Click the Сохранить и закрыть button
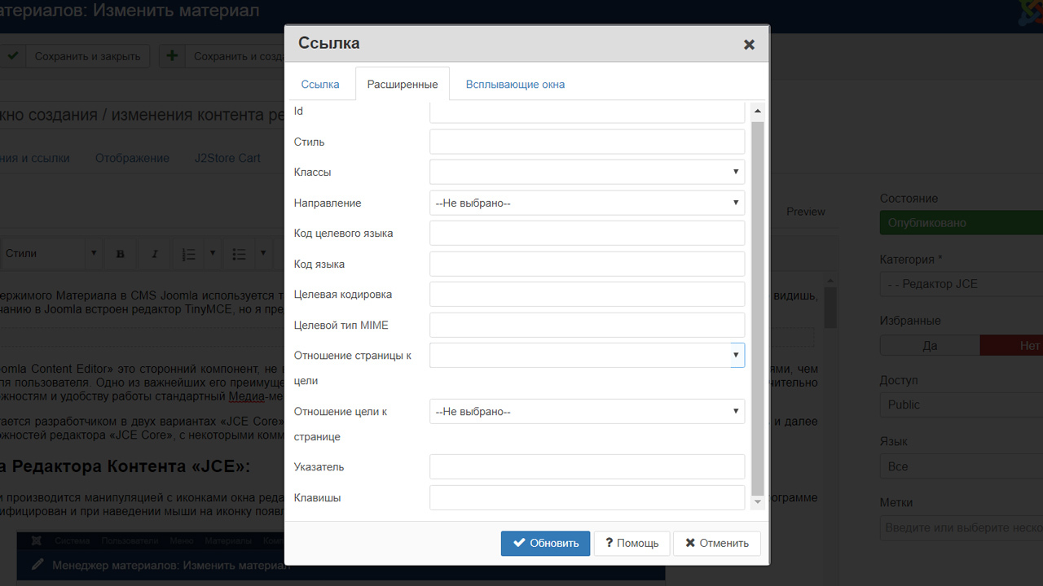Screen dimensions: 1043x586 coord(75,56)
